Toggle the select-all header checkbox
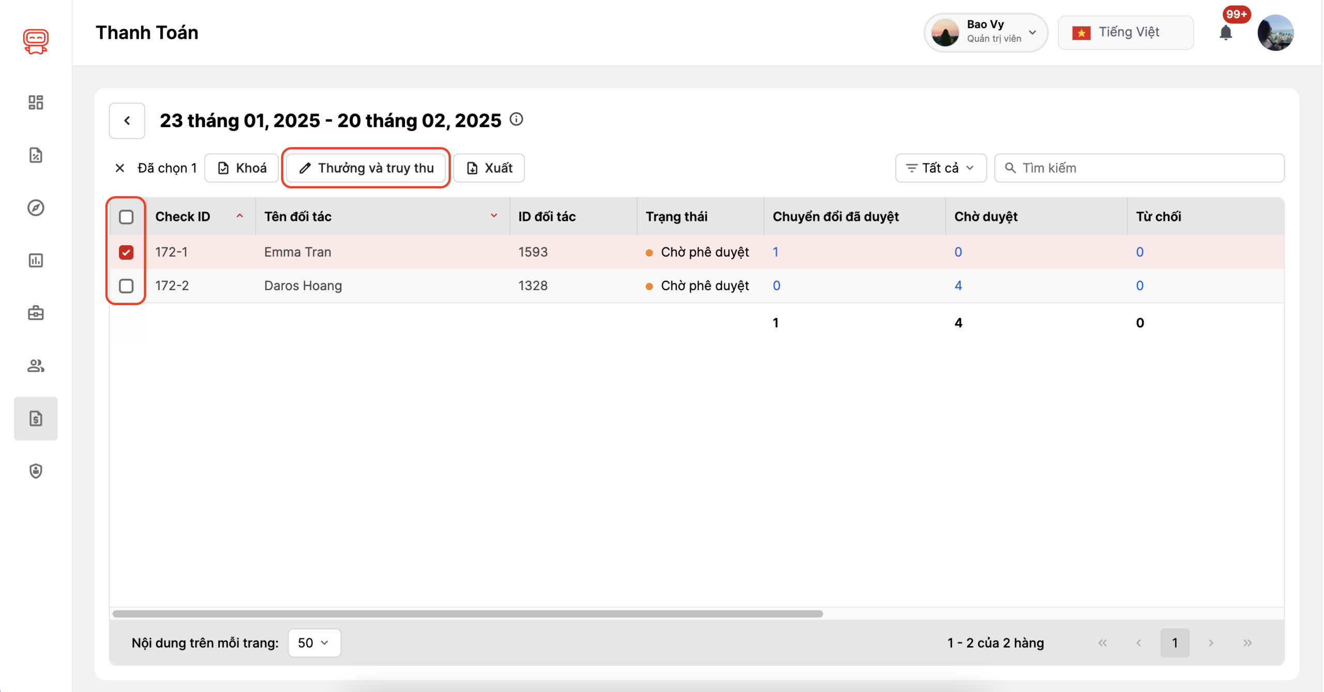 (126, 217)
